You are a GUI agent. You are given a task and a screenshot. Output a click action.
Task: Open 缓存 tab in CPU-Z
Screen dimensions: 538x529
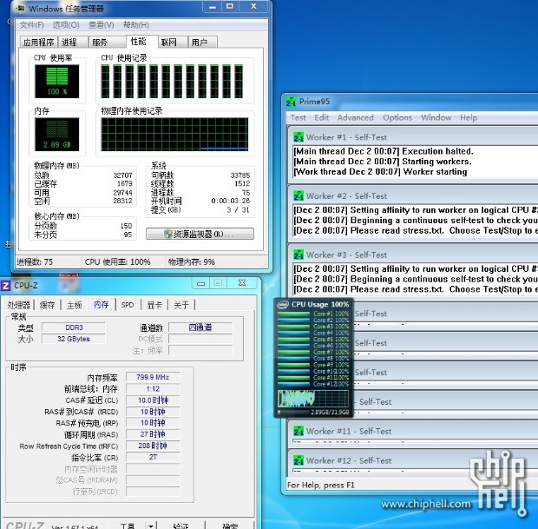(47, 305)
